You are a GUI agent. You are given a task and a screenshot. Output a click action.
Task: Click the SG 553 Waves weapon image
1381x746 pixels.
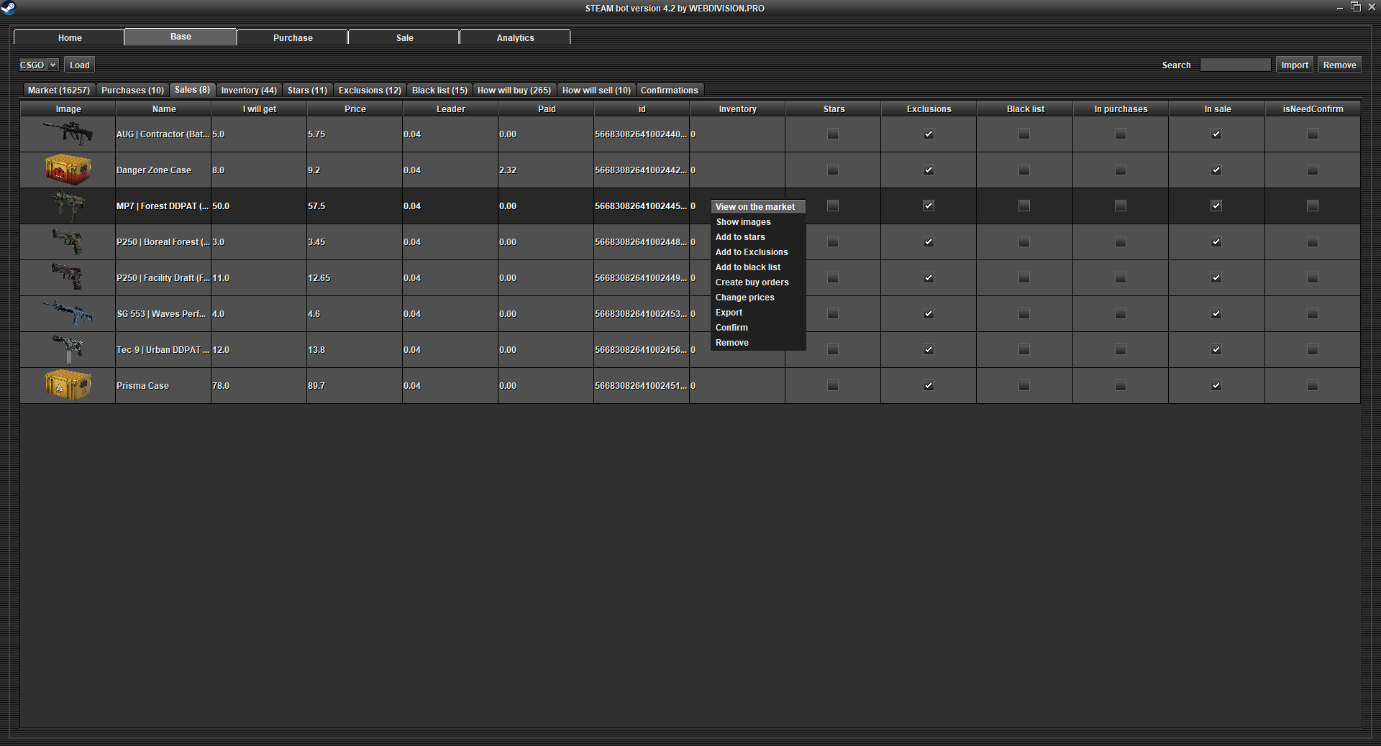(68, 313)
